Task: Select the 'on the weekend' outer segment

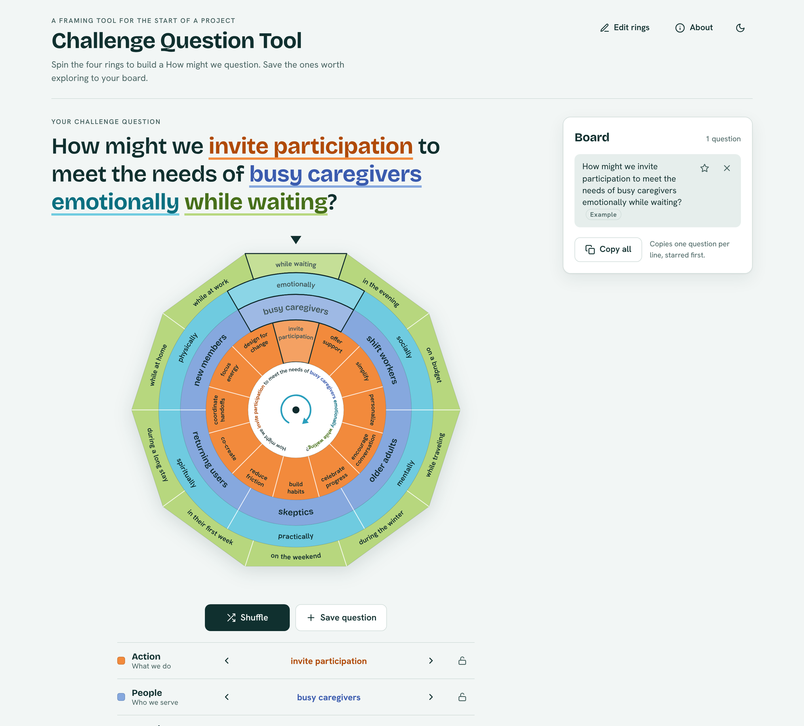Action: (x=296, y=556)
